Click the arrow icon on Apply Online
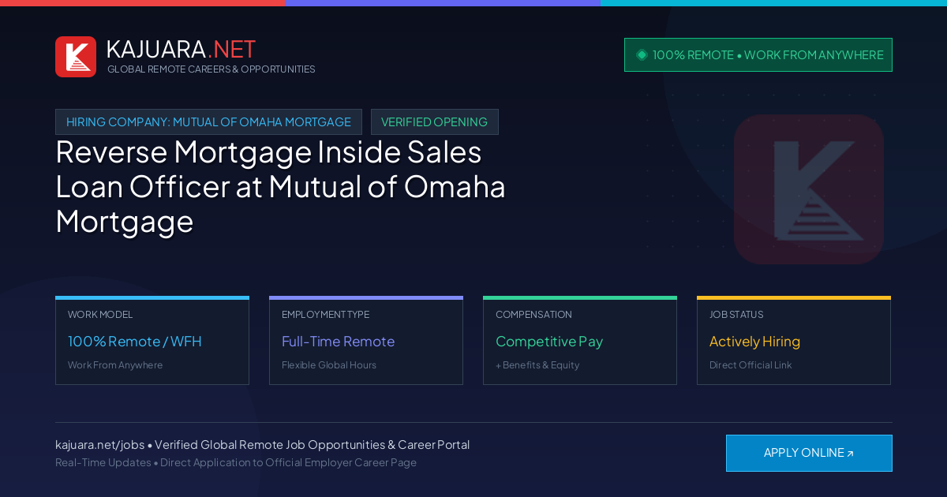Viewport: 947px width, 497px height. (x=850, y=454)
